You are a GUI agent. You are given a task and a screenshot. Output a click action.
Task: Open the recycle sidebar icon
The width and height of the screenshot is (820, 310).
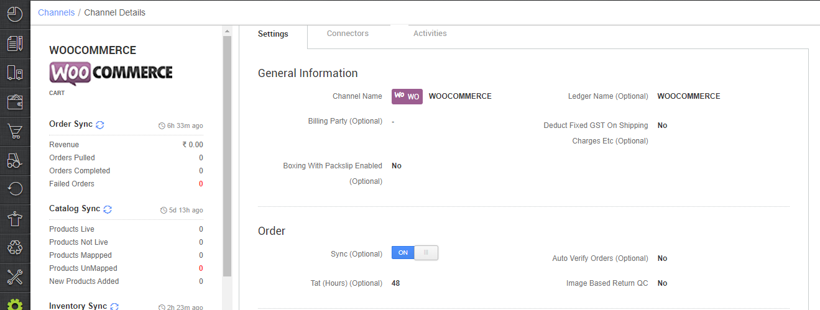pyautogui.click(x=15, y=247)
